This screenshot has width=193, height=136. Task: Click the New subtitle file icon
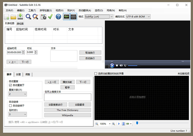(6, 17)
